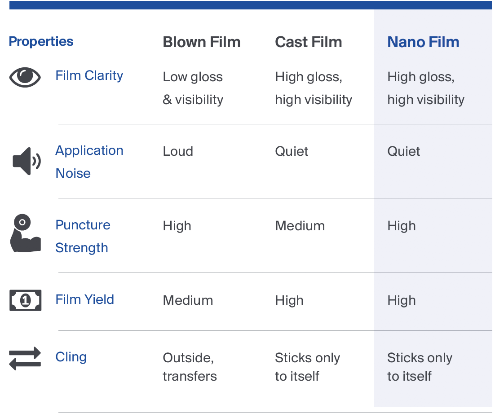The width and height of the screenshot is (495, 413).
Task: Click the Cling property label
Action: [71, 357]
